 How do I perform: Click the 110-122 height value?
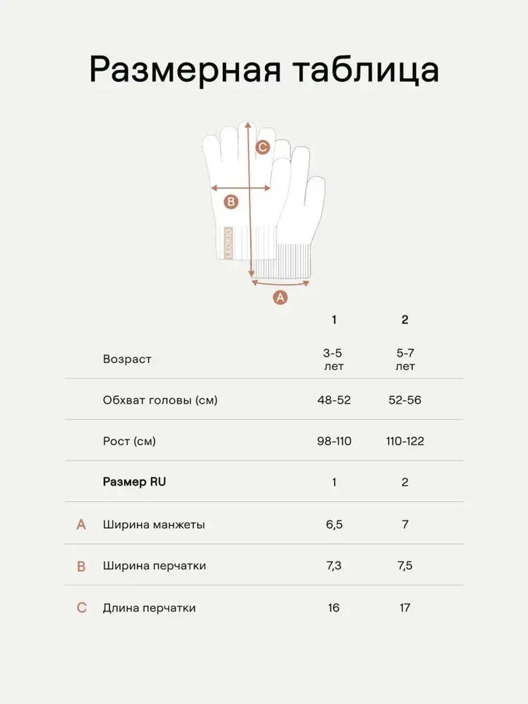click(405, 441)
